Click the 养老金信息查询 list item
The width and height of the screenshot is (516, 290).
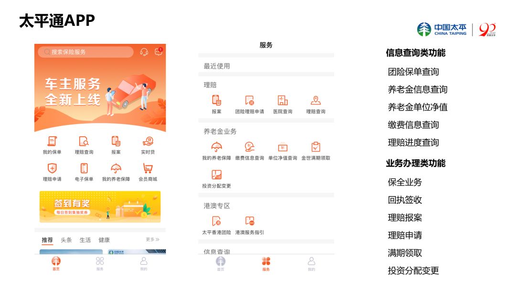pos(418,89)
